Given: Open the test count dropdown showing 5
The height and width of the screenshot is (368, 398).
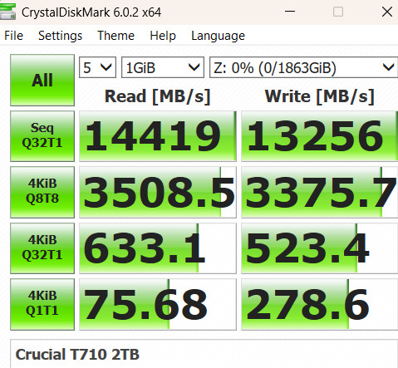Looking at the screenshot, I should coord(97,67).
